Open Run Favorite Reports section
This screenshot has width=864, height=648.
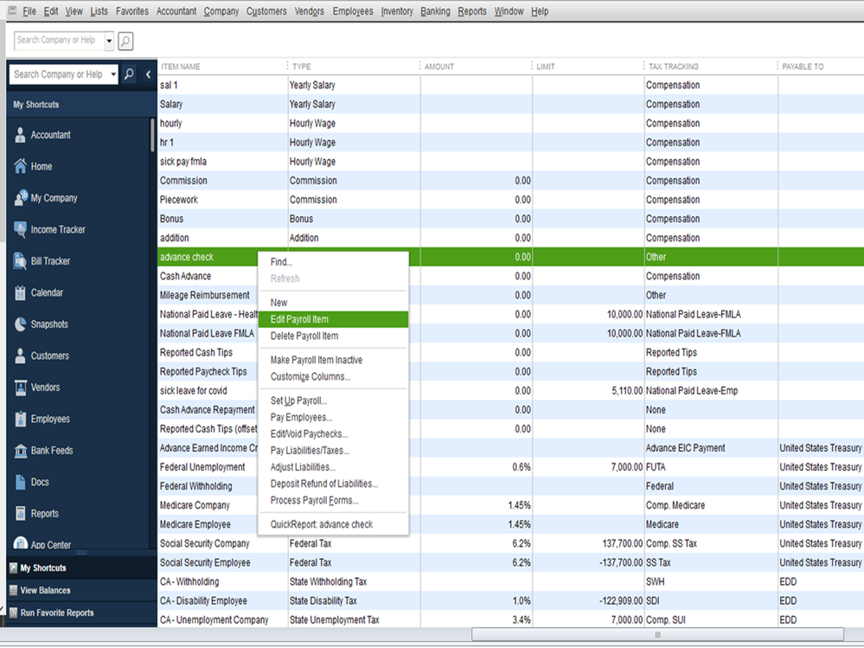pos(56,613)
